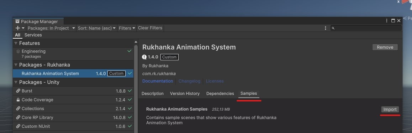
Task: Click Custom tag in package list row
Action: [x=116, y=73]
